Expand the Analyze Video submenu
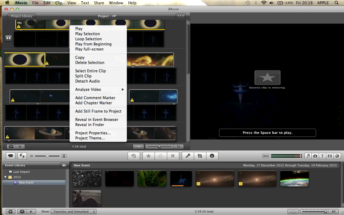344x215 pixels. [98, 89]
